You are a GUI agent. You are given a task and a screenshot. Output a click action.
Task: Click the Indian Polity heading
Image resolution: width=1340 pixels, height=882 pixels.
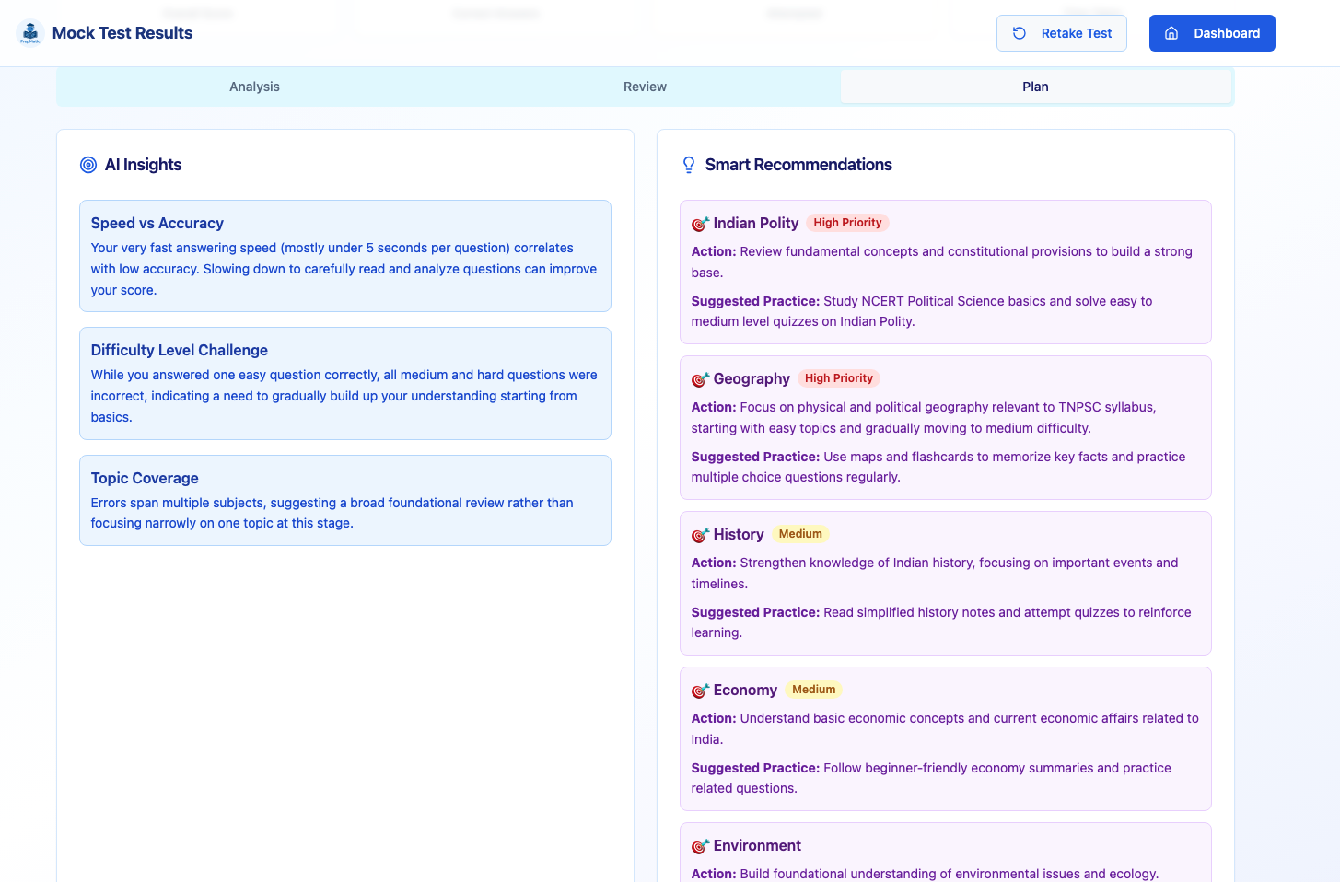pos(756,223)
